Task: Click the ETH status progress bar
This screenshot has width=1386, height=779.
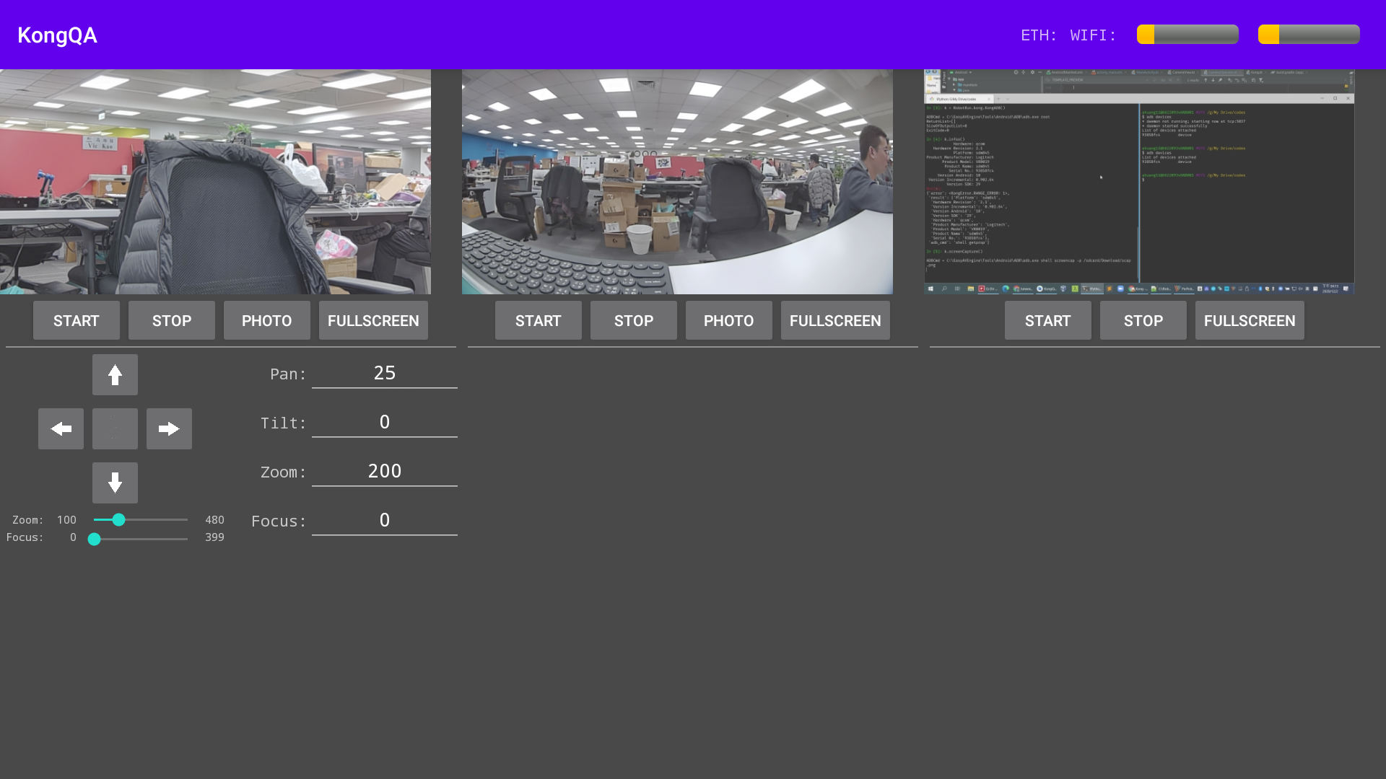Action: (1187, 35)
